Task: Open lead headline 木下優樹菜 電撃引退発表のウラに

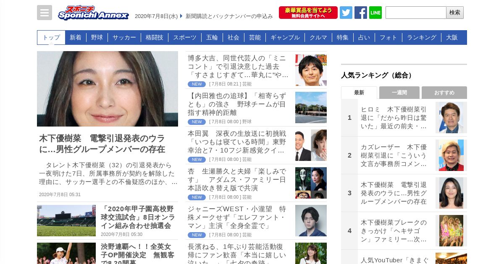Action: (102, 144)
